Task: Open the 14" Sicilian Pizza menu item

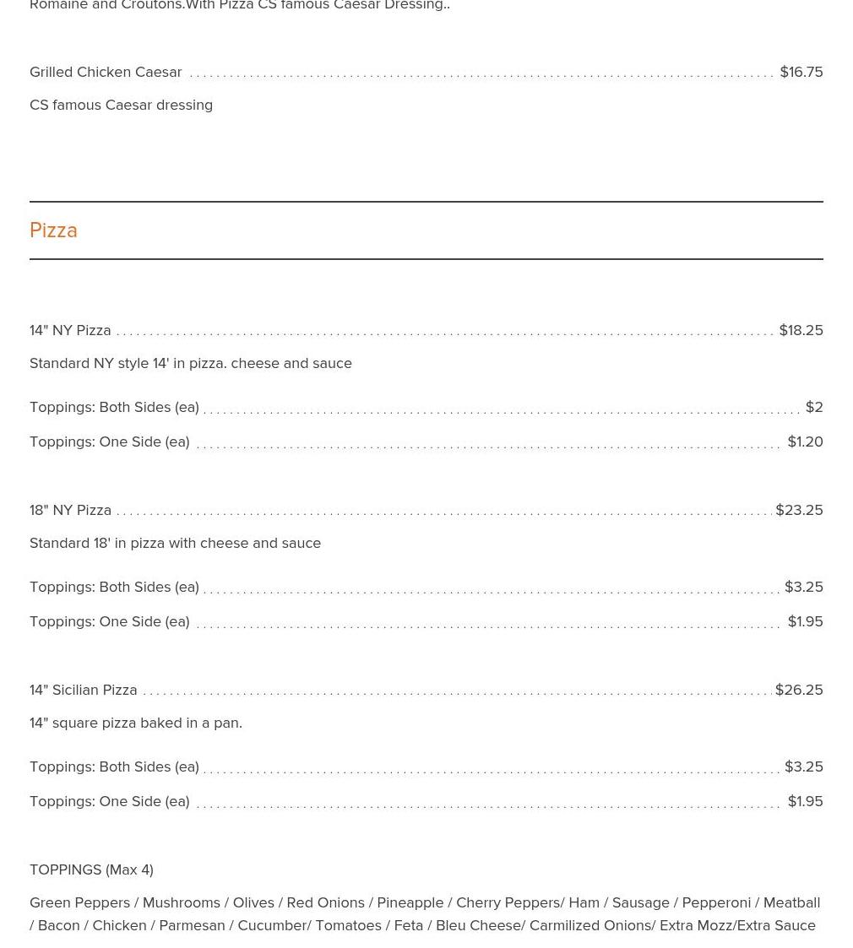Action: [83, 690]
